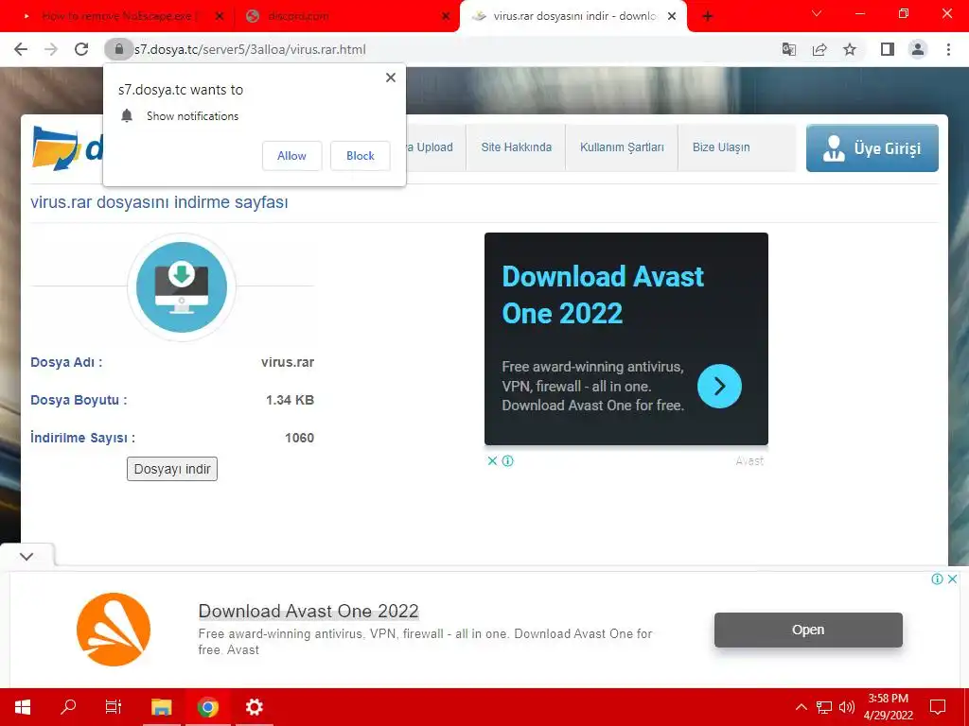This screenshot has height=726, width=969.
Task: Open the bottom banner ad info icon
Action: pos(938,579)
